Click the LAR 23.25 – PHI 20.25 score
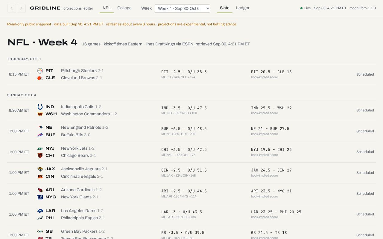Image resolution: width=383 pixels, height=239 pixels. point(276,212)
